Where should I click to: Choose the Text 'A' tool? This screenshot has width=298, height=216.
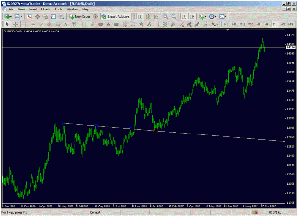pos(66,24)
